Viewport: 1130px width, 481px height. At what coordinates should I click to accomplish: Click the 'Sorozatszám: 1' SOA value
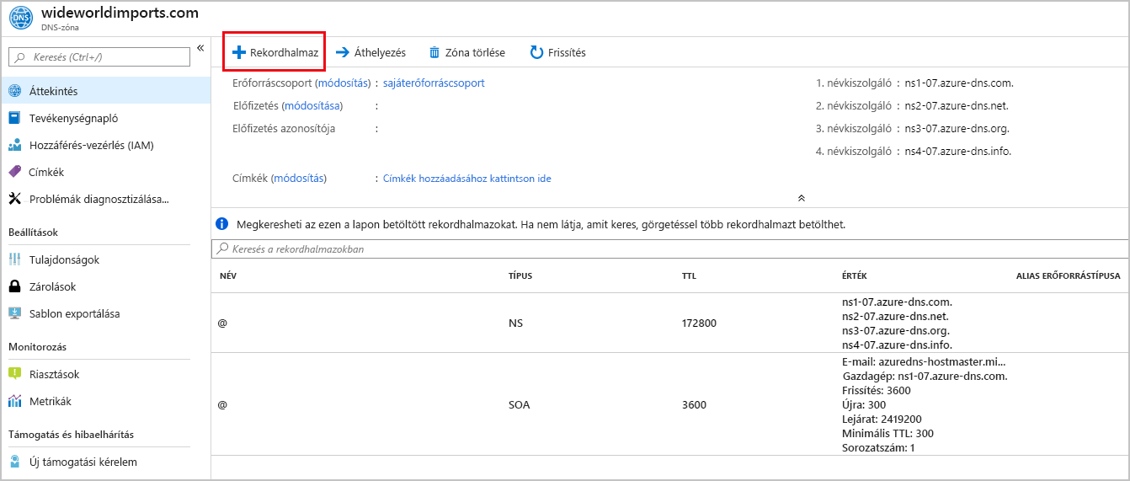click(878, 447)
